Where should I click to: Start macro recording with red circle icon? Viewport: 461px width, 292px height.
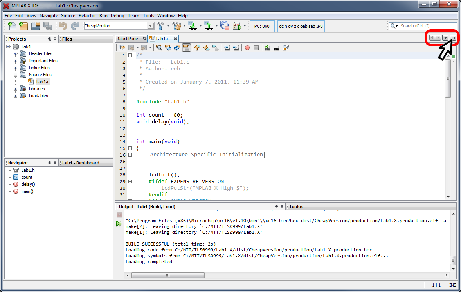(247, 48)
